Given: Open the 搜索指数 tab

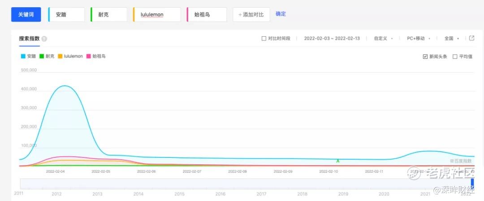Looking at the screenshot, I should (29, 39).
